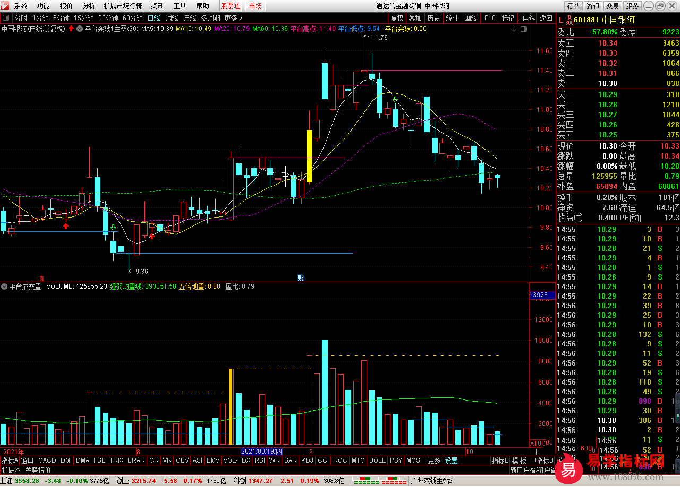Click the E button at chart bottom right

click(538, 451)
